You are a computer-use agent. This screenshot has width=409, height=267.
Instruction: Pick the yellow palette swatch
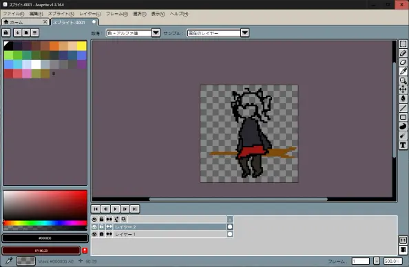pos(82,46)
